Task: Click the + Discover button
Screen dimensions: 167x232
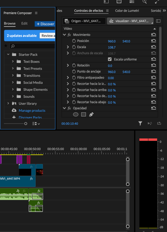Action: click(x=45, y=24)
